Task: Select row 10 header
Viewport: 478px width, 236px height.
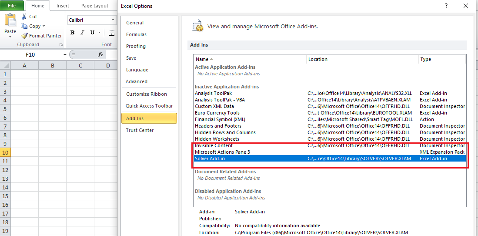Action: (x=5, y=152)
